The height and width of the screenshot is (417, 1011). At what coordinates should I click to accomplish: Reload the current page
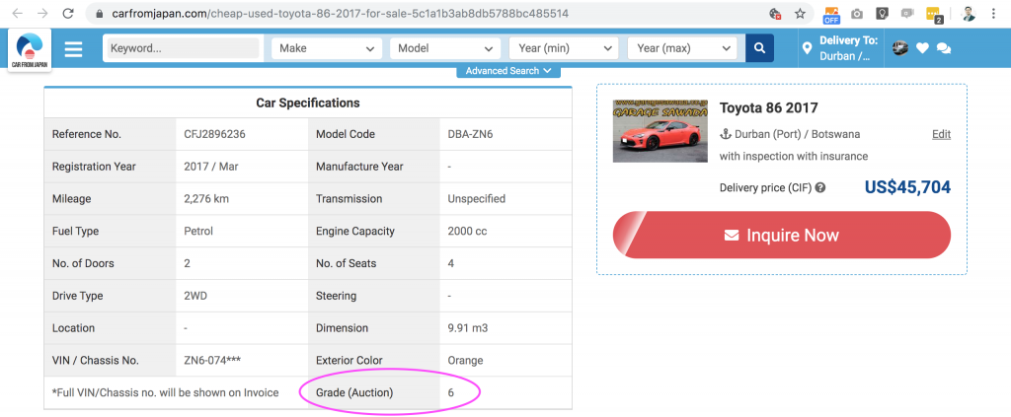click(x=68, y=14)
